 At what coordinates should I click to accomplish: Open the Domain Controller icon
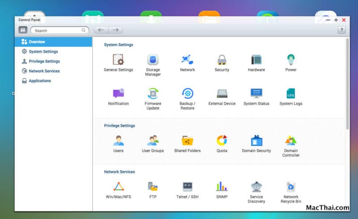point(291,141)
